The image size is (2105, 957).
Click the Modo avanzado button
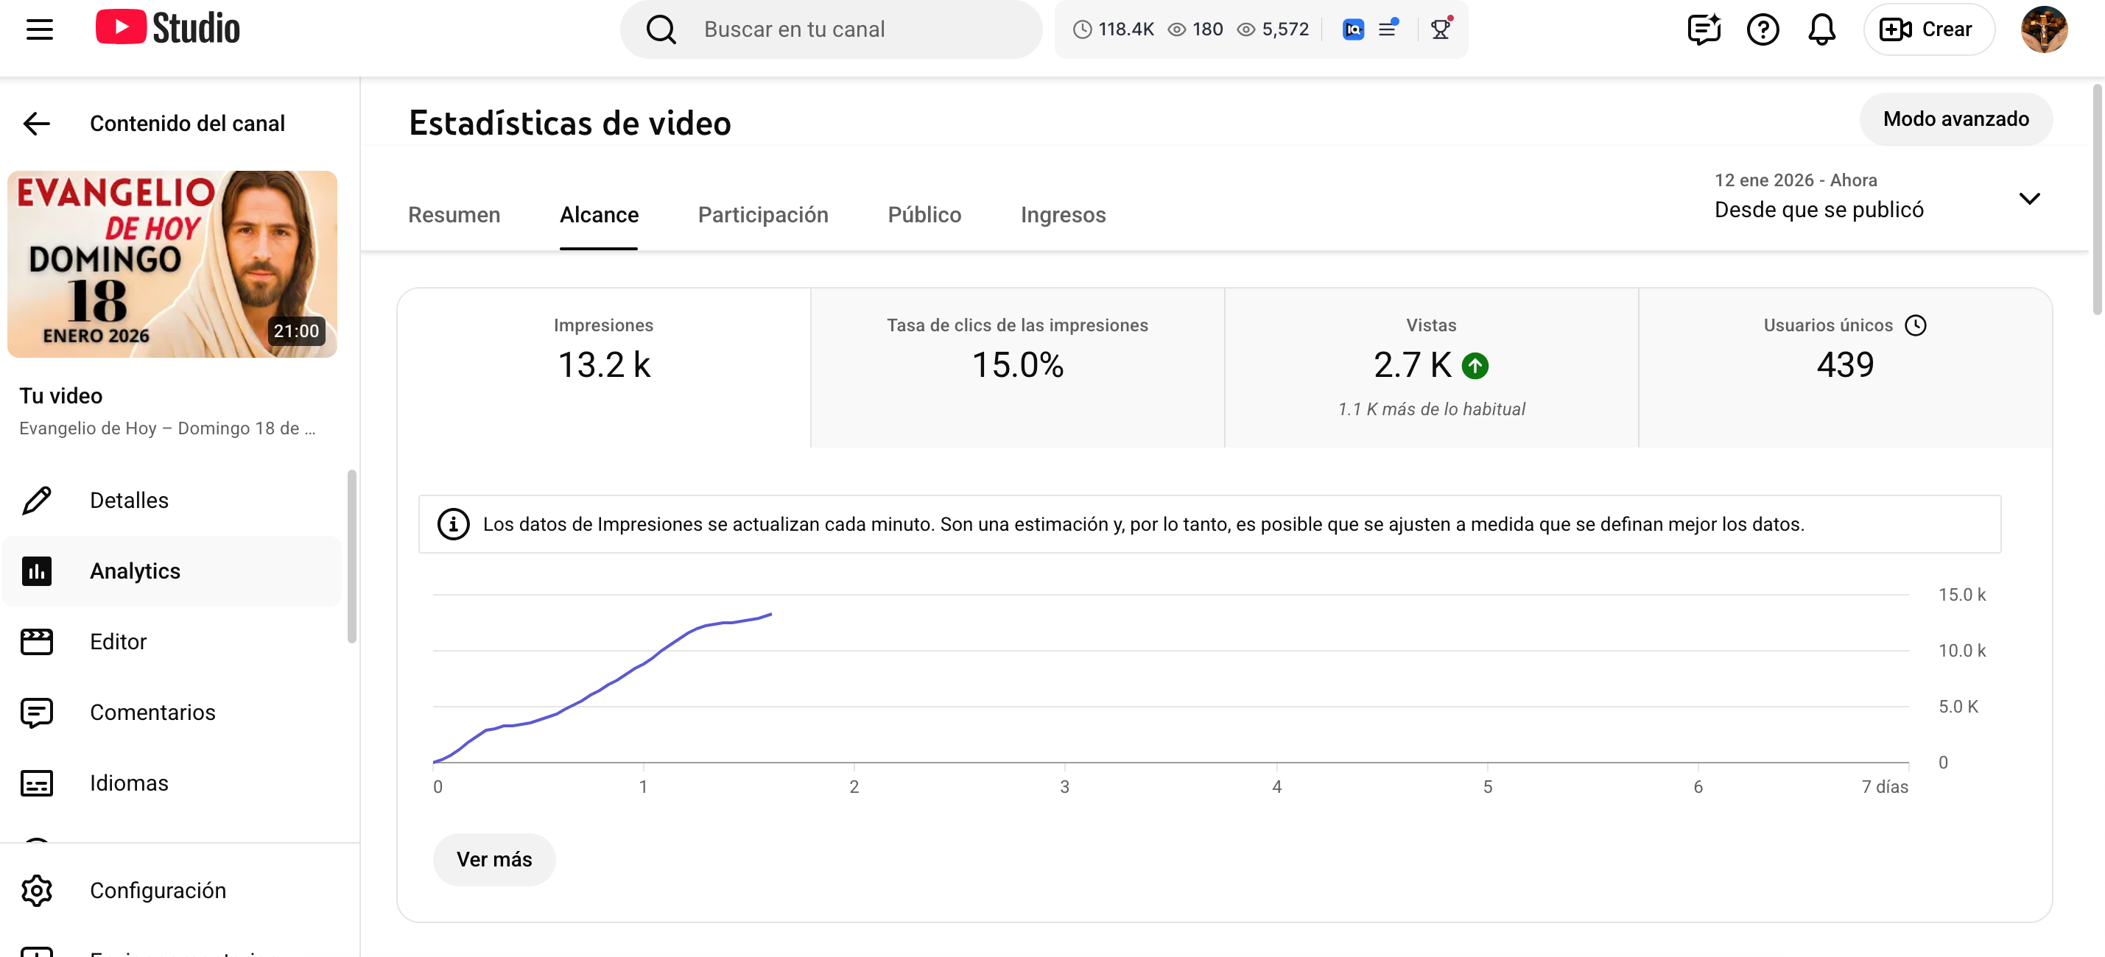coord(1955,119)
